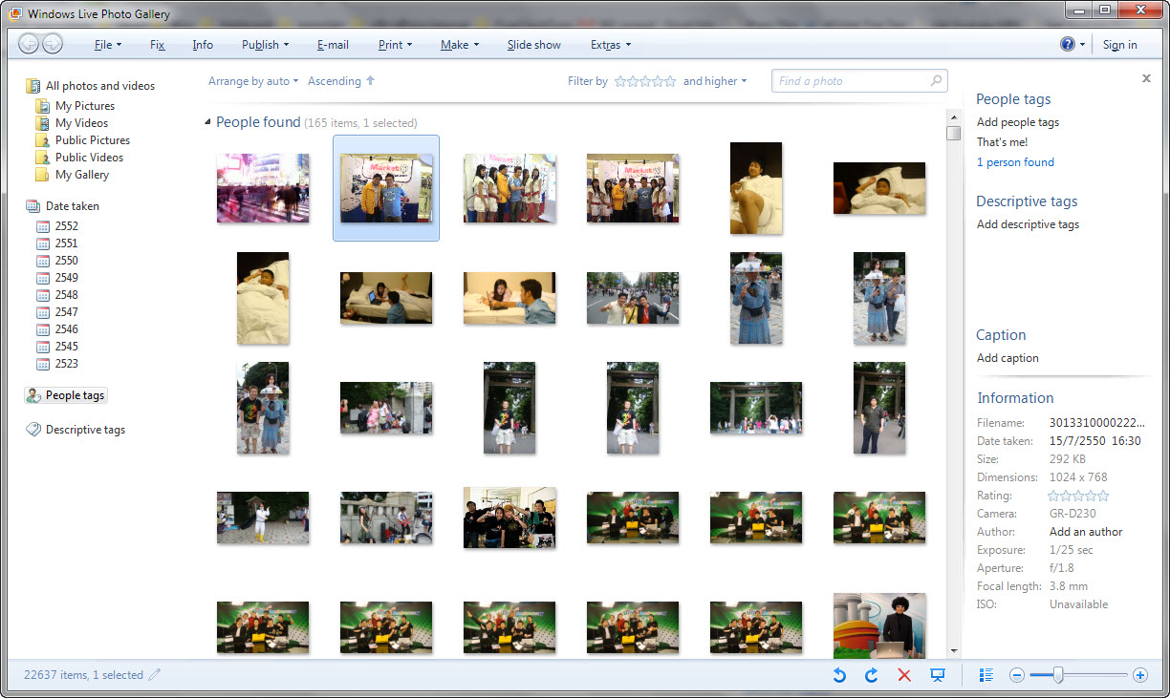Screen dimensions: 1170x698
Task: Toggle Ascending sort order
Action: tap(341, 81)
